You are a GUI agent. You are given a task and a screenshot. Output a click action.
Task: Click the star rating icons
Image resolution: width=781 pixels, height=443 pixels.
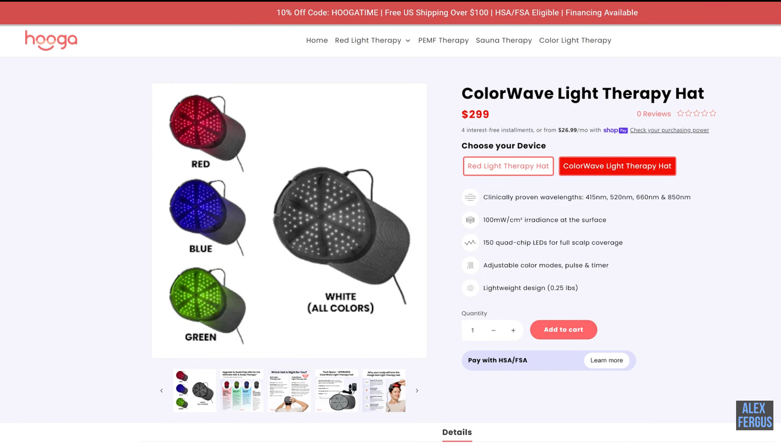tap(696, 114)
